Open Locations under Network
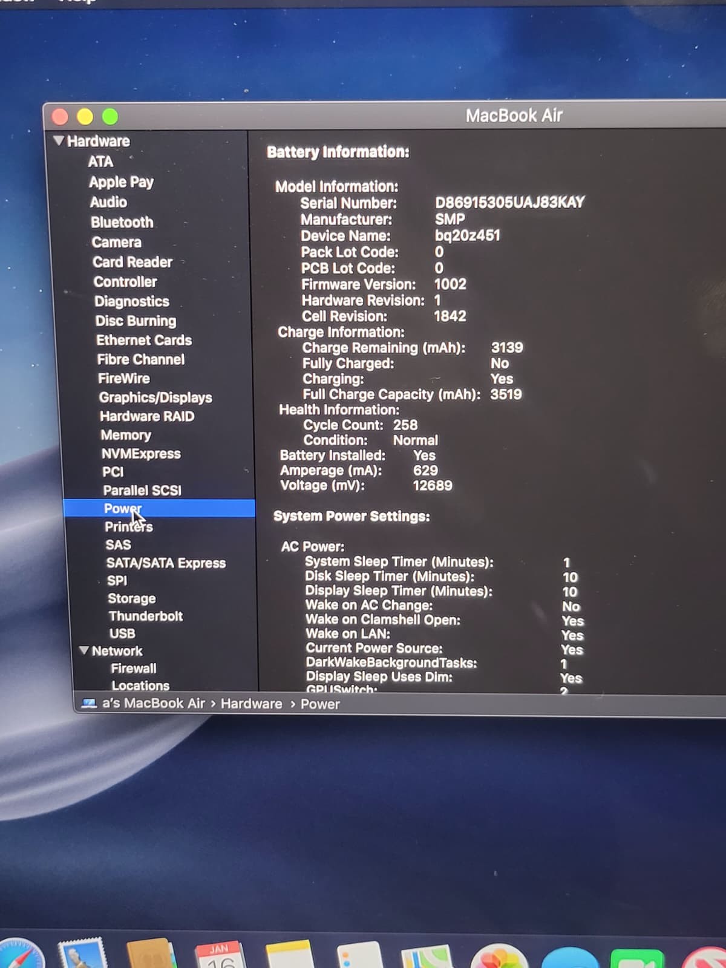This screenshot has width=726, height=968. pos(140,685)
